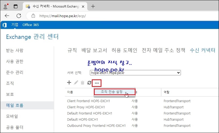Close the 수신 커넥터 browser tab
The height and width of the screenshot is (133, 219).
(83, 6)
